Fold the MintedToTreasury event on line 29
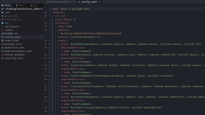The height and width of the screenshot is (115, 205). point(46,107)
